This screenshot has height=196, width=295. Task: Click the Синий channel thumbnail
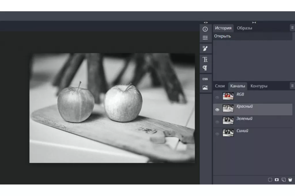tap(228, 133)
